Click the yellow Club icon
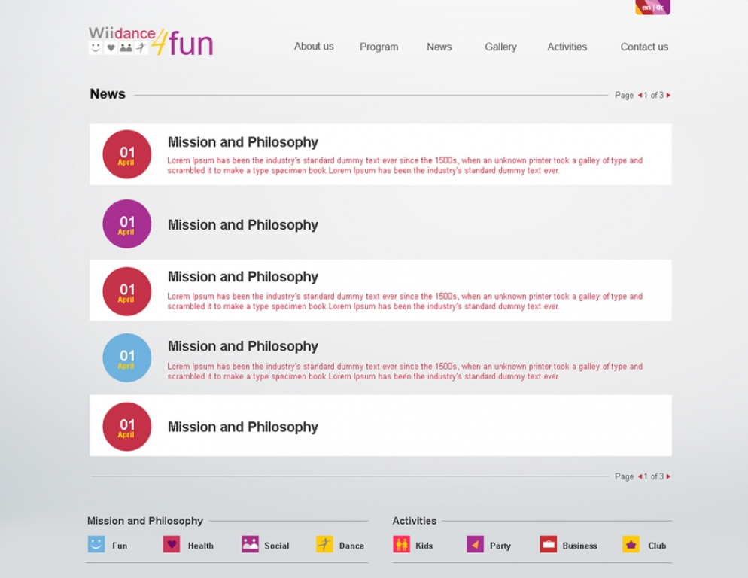Viewport: 748px width, 578px height. (x=631, y=544)
